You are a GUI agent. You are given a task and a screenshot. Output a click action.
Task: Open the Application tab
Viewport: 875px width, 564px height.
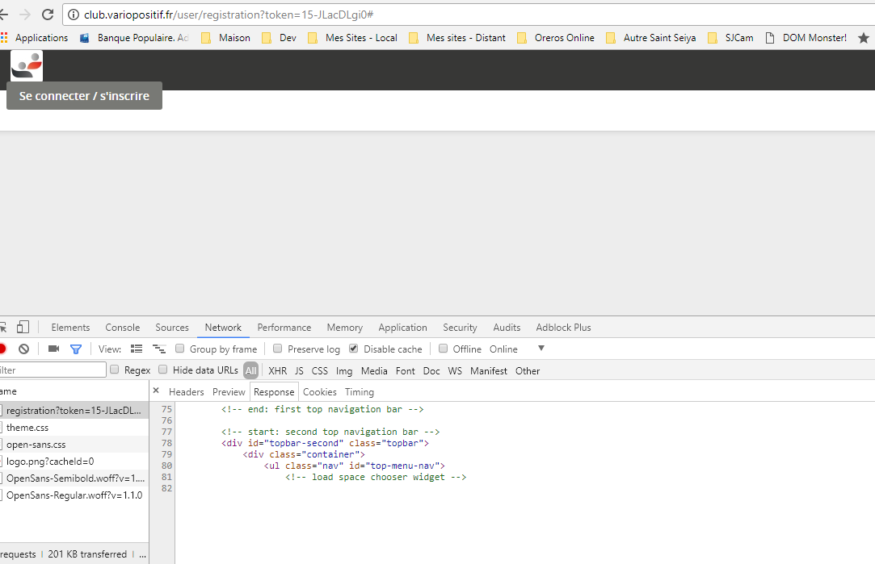[x=402, y=328]
